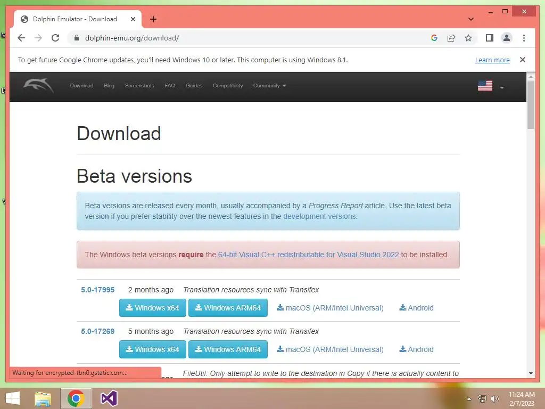Open the 64-bit Visual C++ redistributable link
Image resolution: width=545 pixels, height=409 pixels.
[x=308, y=255]
